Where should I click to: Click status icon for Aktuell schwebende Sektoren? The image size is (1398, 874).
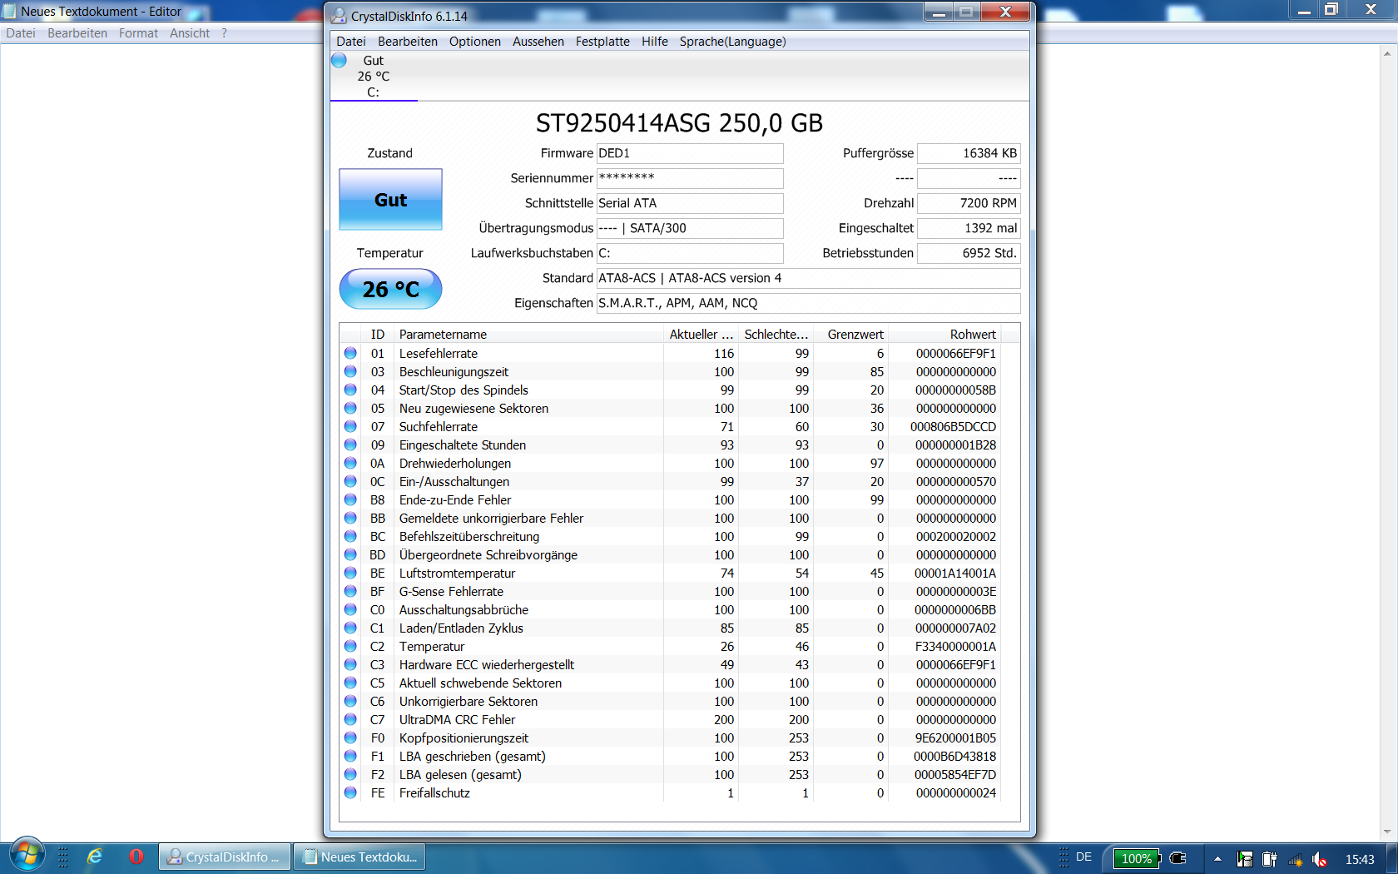(x=350, y=683)
